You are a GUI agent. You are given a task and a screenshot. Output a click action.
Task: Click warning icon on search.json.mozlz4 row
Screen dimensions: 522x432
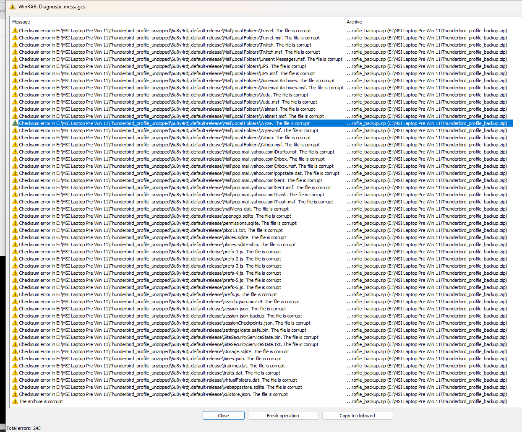pyautogui.click(x=15, y=302)
